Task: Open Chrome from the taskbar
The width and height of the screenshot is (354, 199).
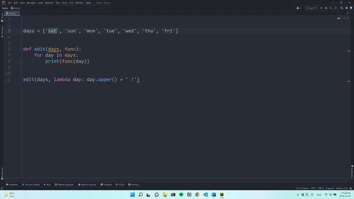Action: click(x=197, y=195)
